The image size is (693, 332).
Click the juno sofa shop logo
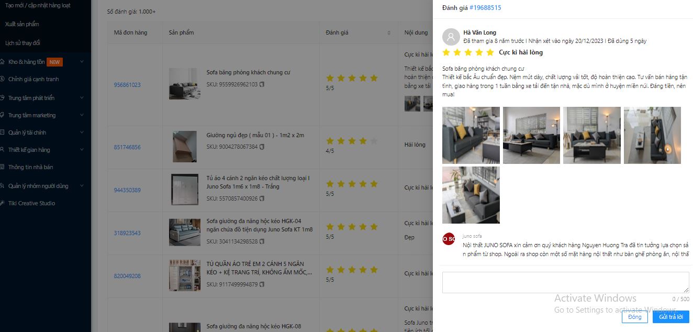449,239
